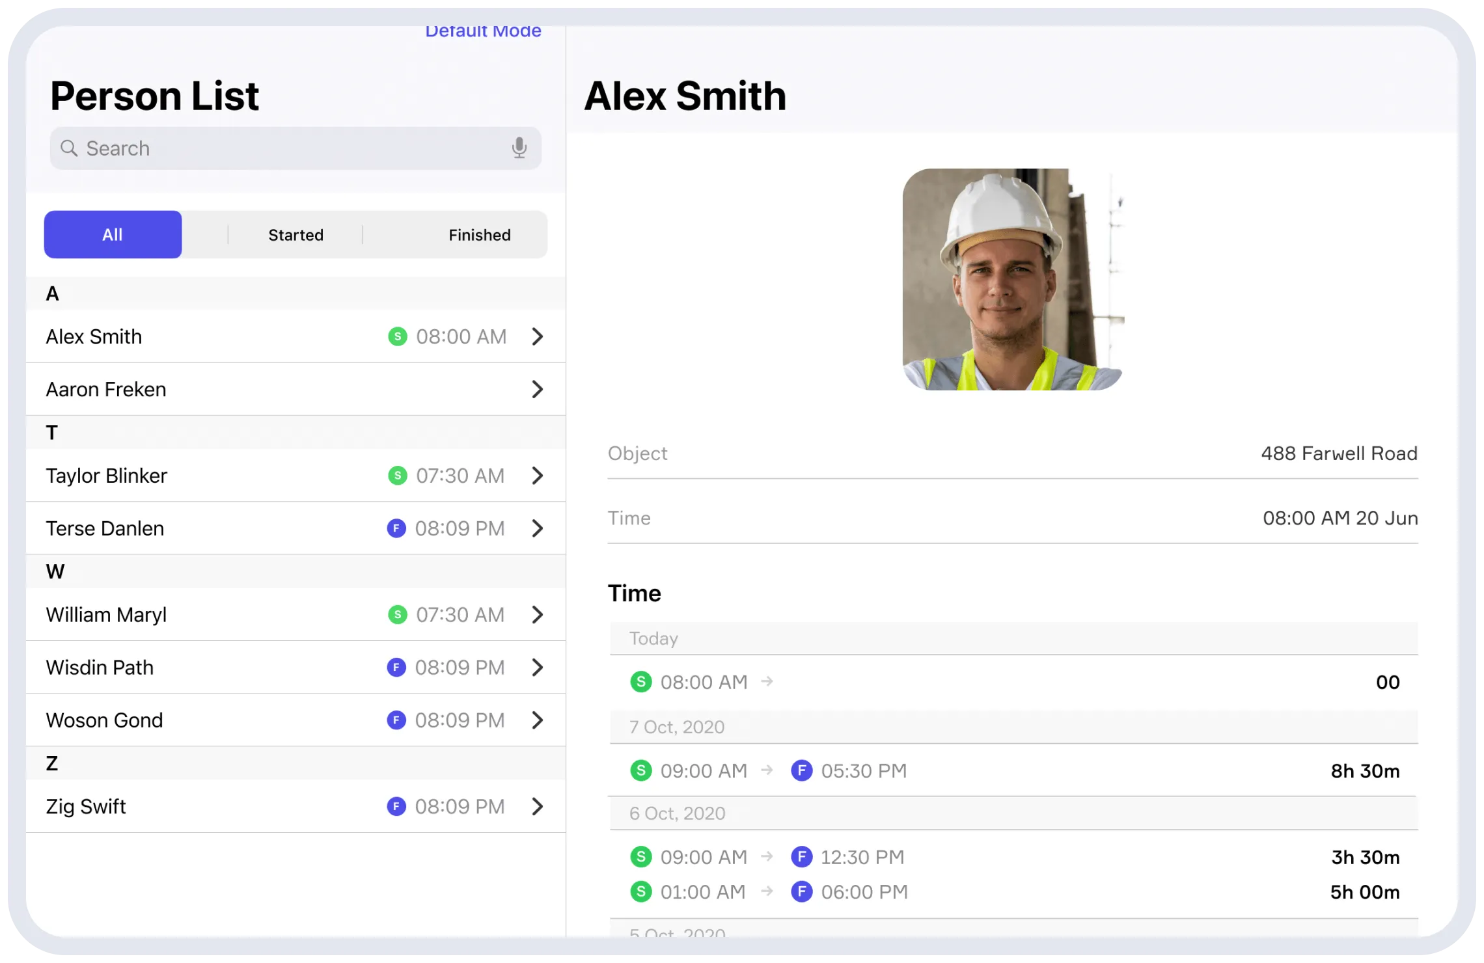Click green S badge on Taylor Blinker row
Viewport: 1484px width, 963px height.
point(398,476)
